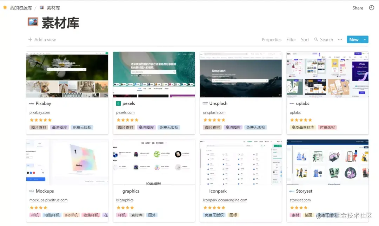Click the Share button

click(358, 8)
